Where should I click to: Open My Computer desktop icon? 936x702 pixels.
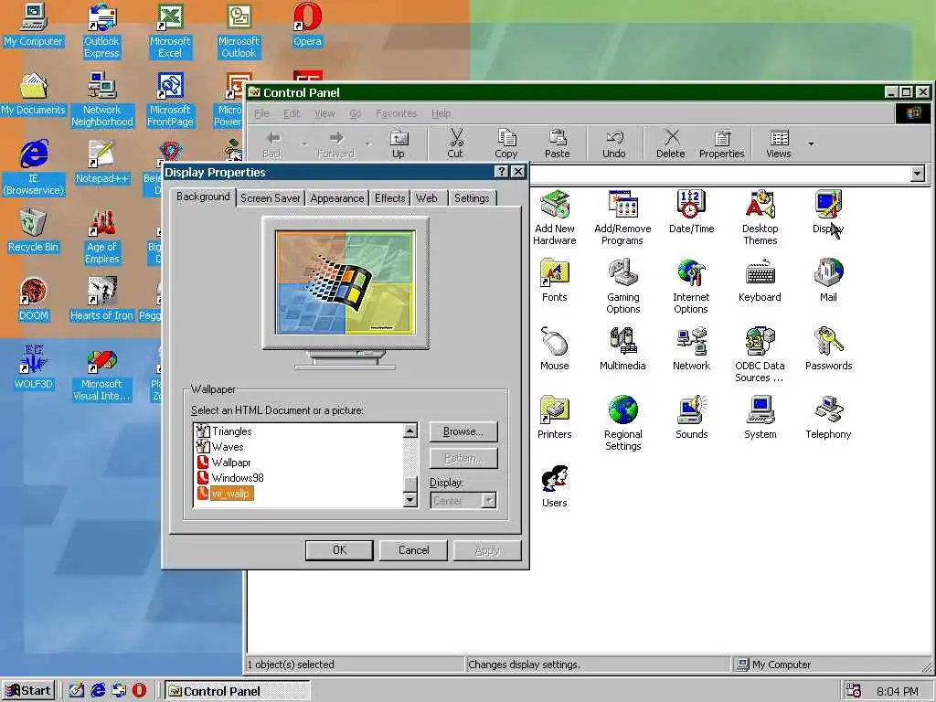tap(34, 25)
